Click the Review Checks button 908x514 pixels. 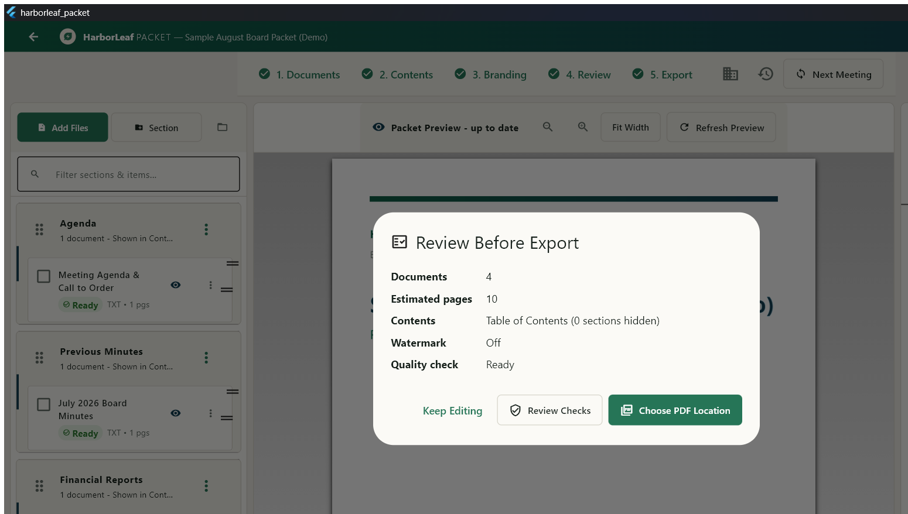pyautogui.click(x=549, y=410)
